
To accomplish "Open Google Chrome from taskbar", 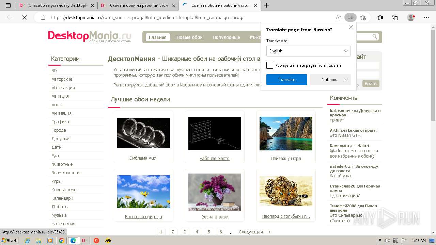I will click(x=61, y=241).
